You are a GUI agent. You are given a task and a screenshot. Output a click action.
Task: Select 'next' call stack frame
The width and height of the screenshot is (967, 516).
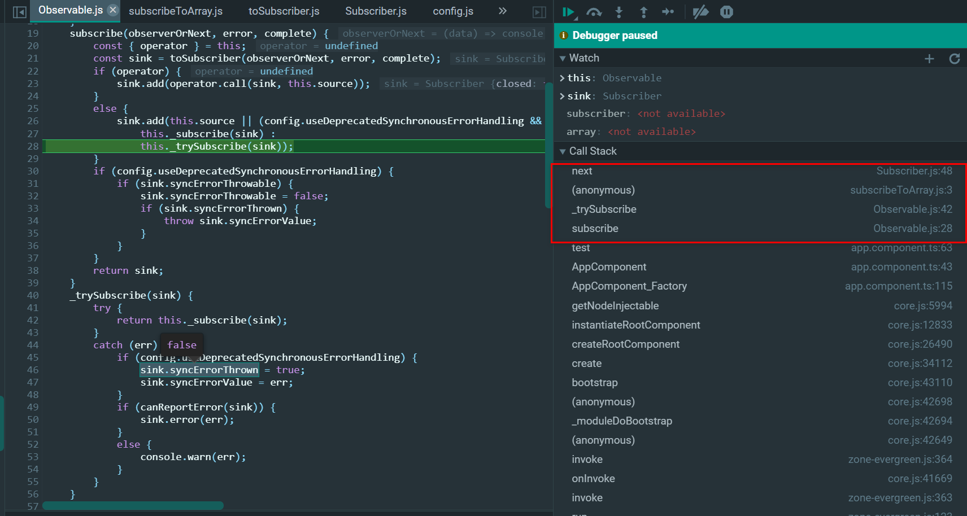[x=760, y=171]
